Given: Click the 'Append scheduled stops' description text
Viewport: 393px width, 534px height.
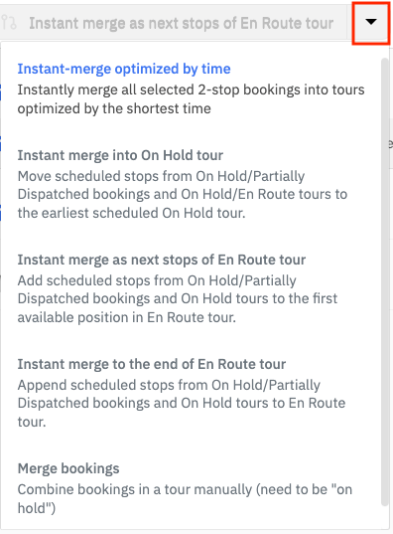Looking at the screenshot, I should click(x=182, y=404).
